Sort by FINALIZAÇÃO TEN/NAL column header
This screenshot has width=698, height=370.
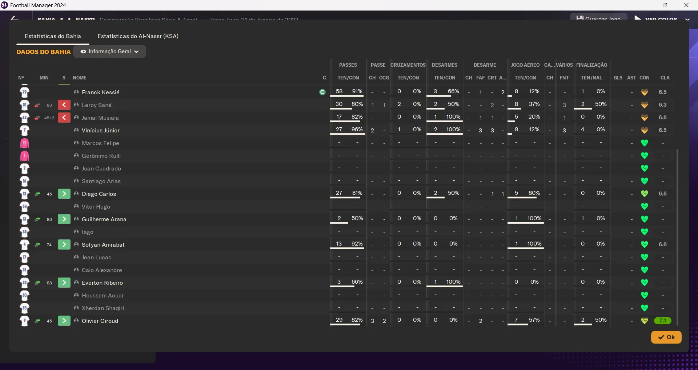click(x=591, y=78)
